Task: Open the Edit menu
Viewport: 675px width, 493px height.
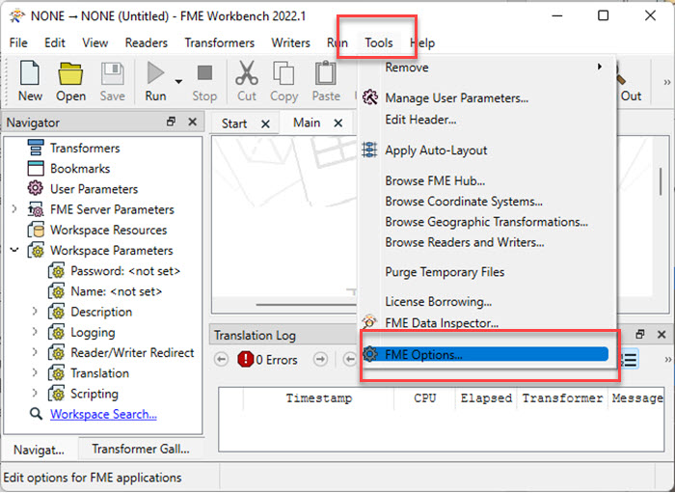Action: [55, 43]
